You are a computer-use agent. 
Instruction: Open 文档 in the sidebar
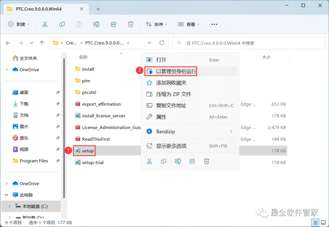tap(20, 115)
